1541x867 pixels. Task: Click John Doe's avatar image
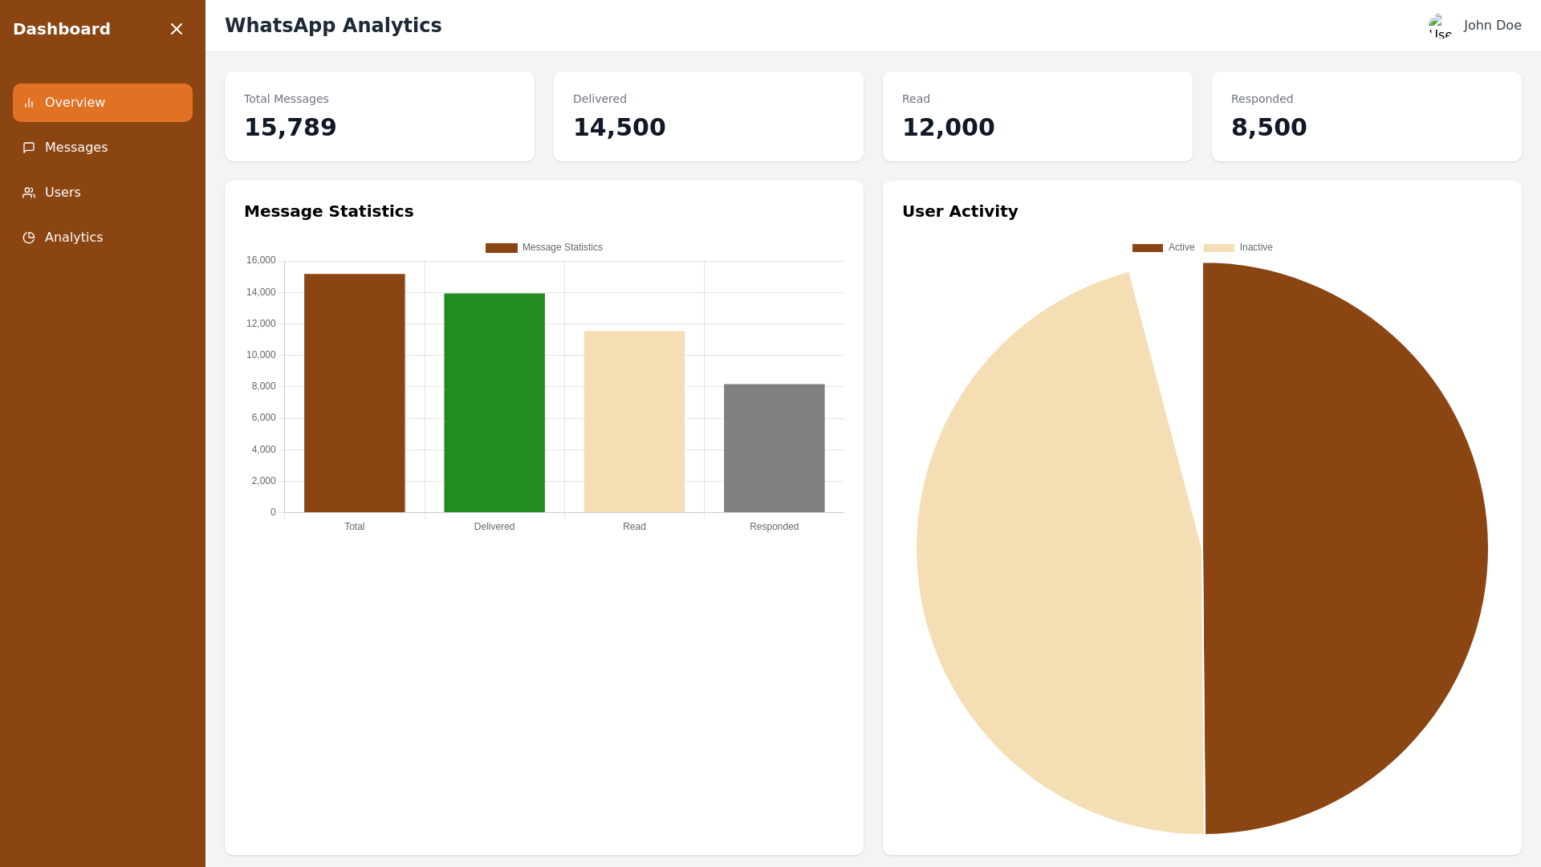[1441, 26]
